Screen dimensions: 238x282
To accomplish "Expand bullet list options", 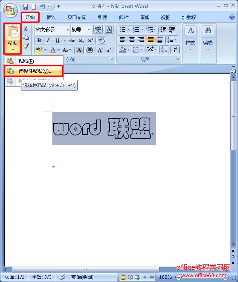I will click(x=129, y=29).
